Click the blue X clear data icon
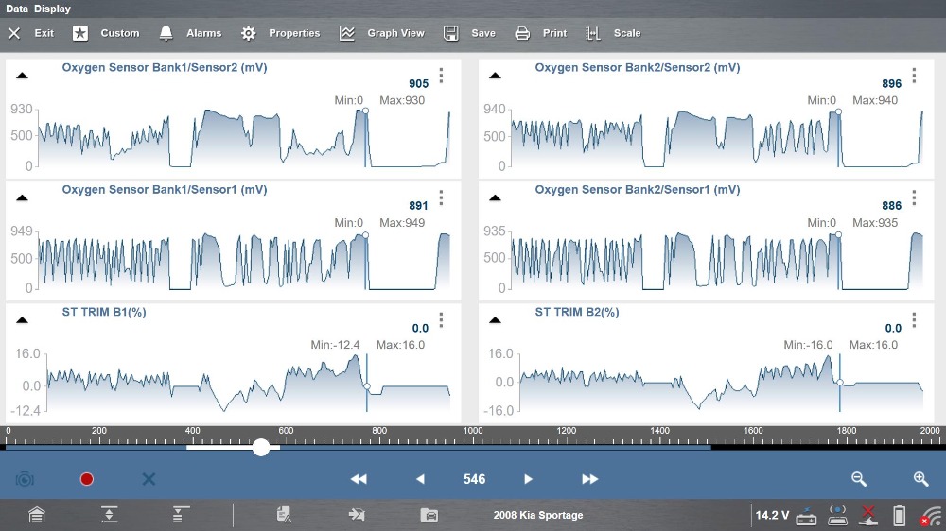Screen dimensions: 946x531 (149, 479)
